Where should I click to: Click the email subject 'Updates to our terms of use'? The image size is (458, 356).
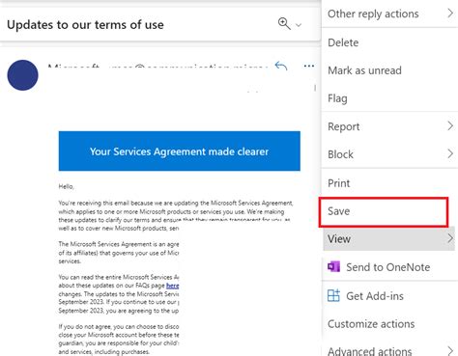coord(85,25)
